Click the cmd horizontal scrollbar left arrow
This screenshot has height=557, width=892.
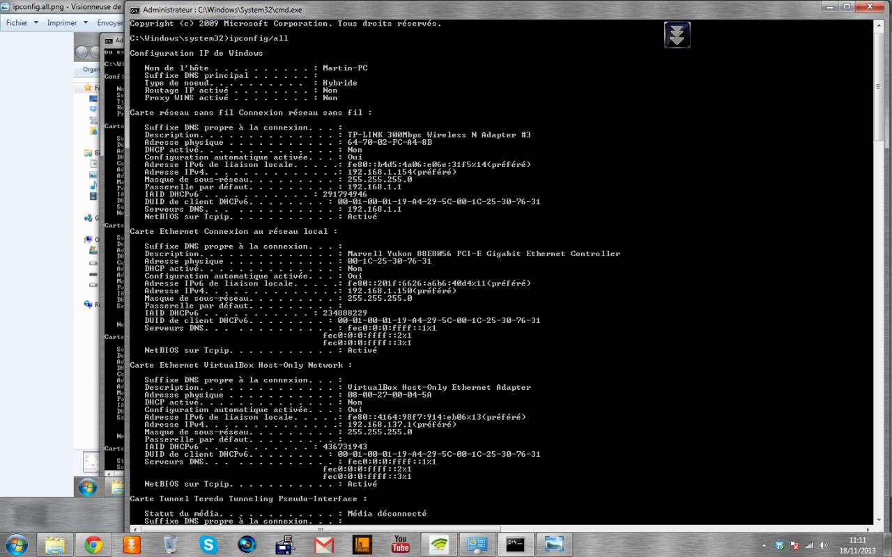click(x=135, y=530)
